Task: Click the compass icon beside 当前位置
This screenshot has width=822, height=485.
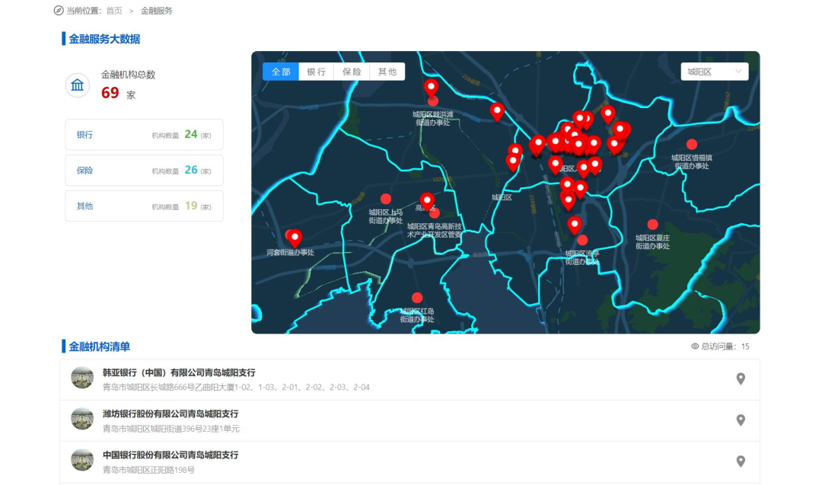Action: [59, 11]
